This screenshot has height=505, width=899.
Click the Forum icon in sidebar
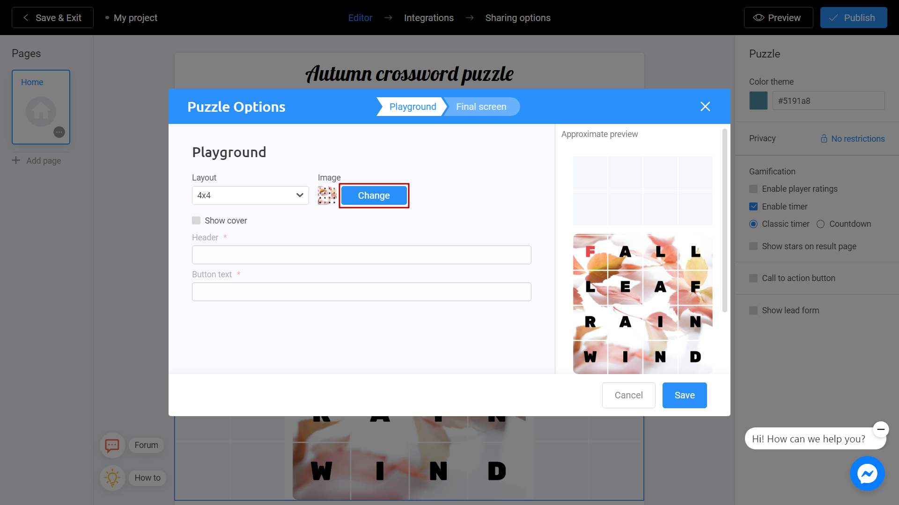tap(112, 445)
